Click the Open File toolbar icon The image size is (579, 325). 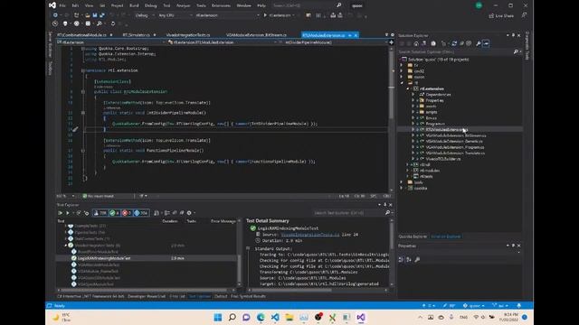click(x=88, y=15)
